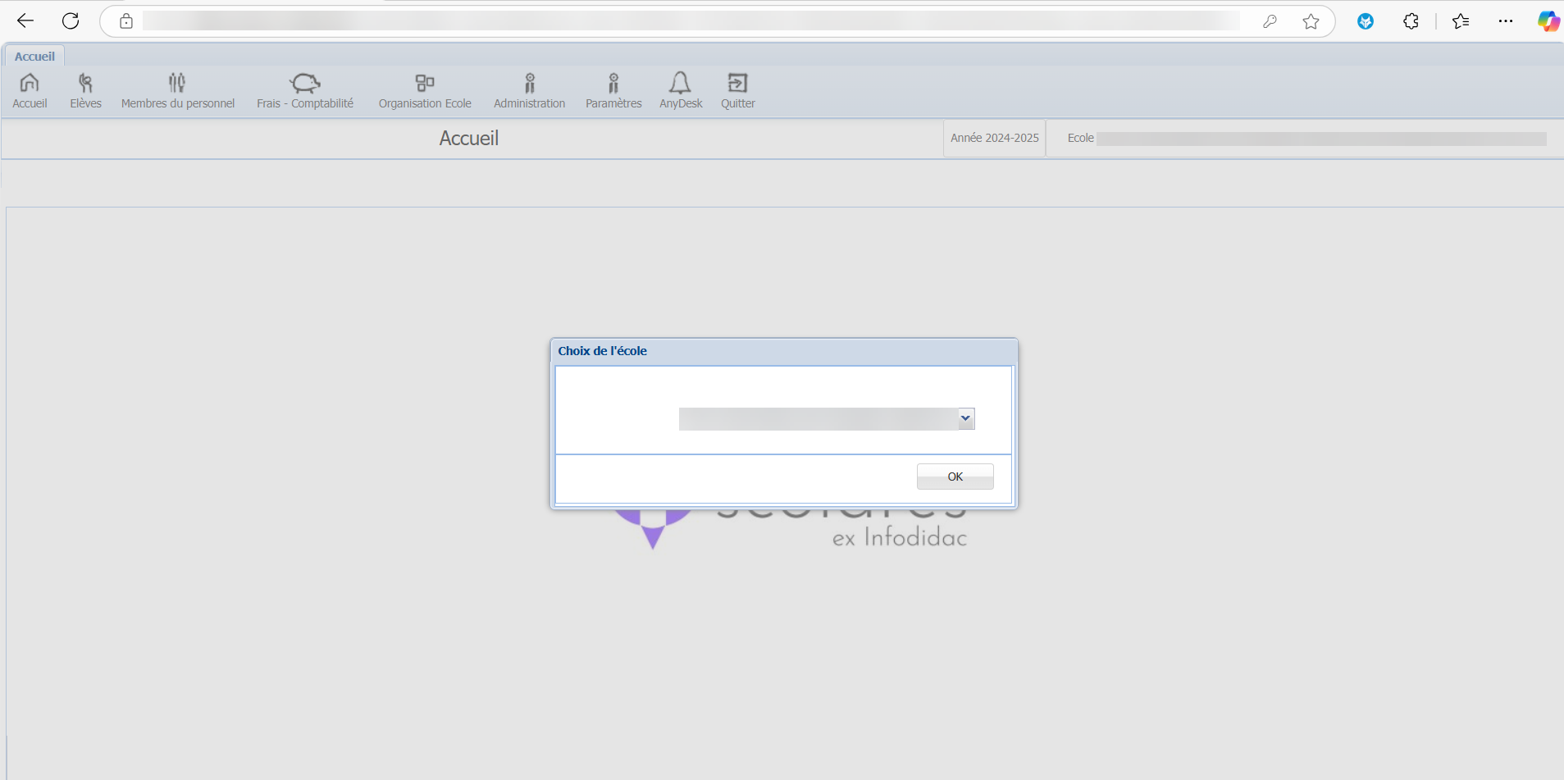This screenshot has width=1564, height=780.
Task: Open browser settings and more menu
Action: 1505,21
